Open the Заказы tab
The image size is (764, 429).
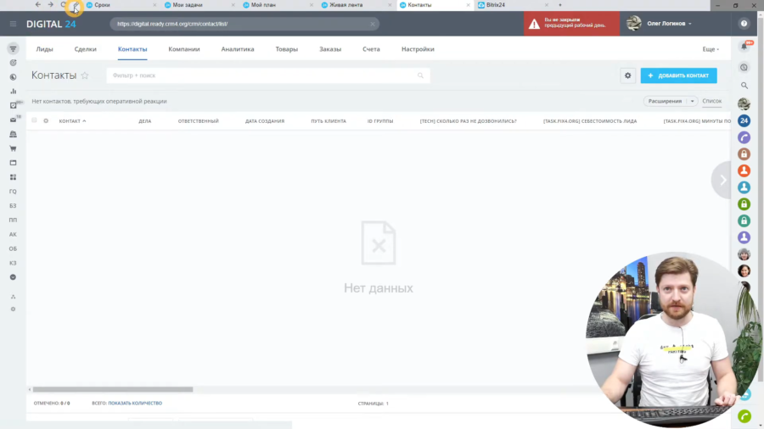pyautogui.click(x=330, y=49)
